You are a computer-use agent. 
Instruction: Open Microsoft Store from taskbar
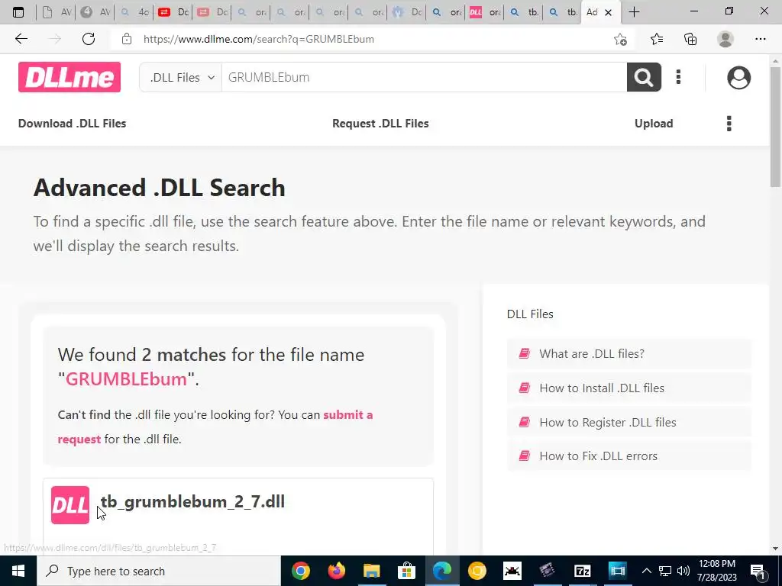407,571
